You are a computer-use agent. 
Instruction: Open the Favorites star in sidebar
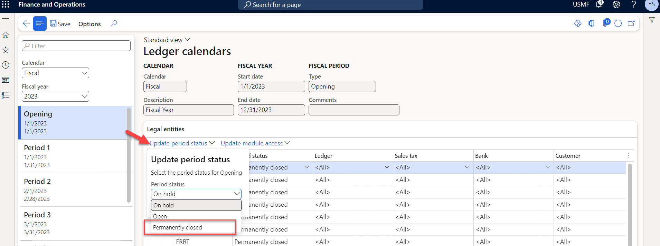click(x=6, y=50)
